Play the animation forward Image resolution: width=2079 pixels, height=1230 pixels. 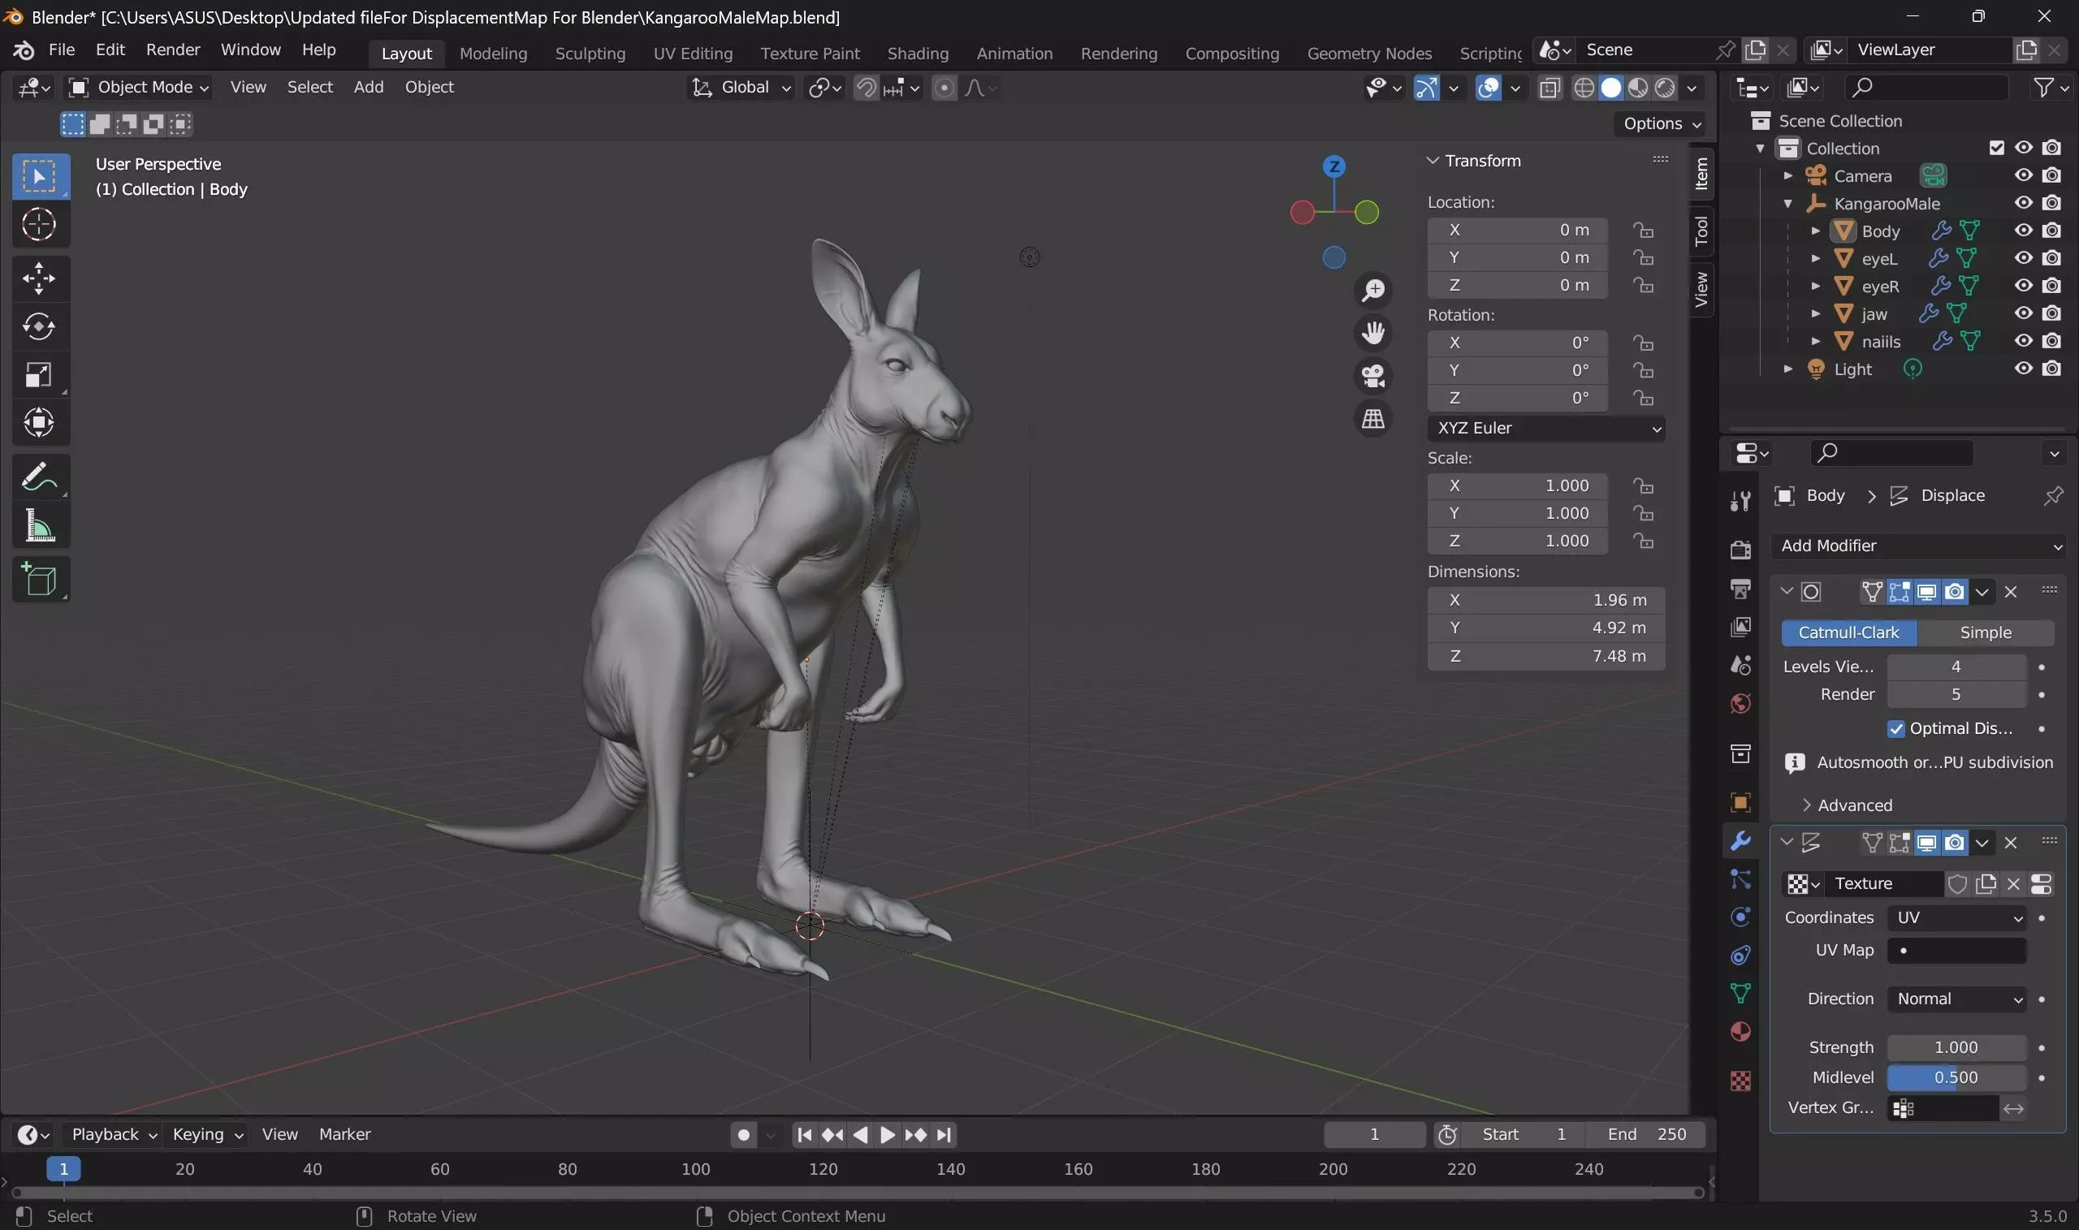pyautogui.click(x=887, y=1135)
